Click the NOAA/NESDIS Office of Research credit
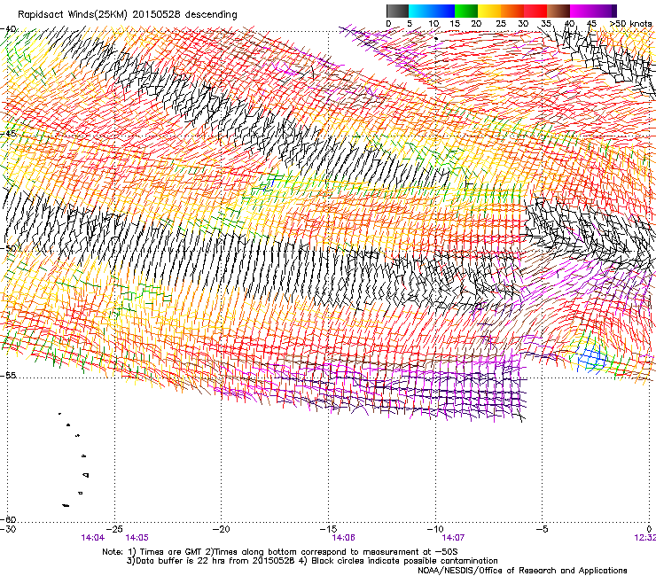656x576 pixels. (522, 571)
